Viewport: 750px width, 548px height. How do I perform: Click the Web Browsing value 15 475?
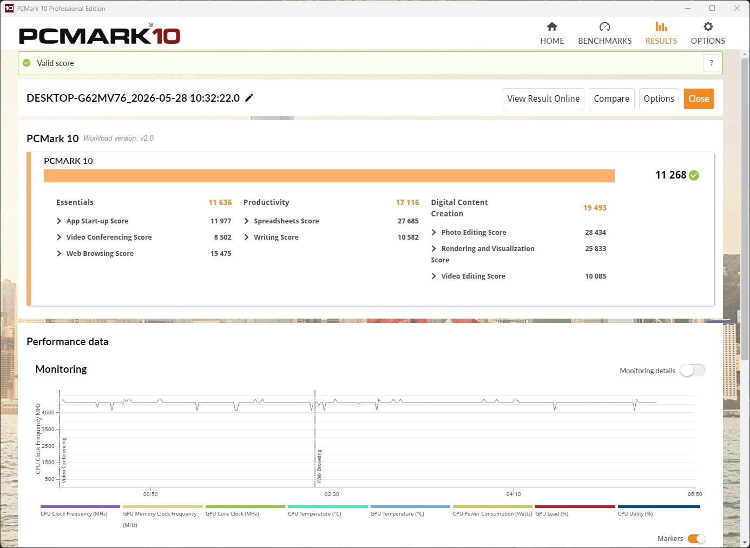[x=221, y=253]
